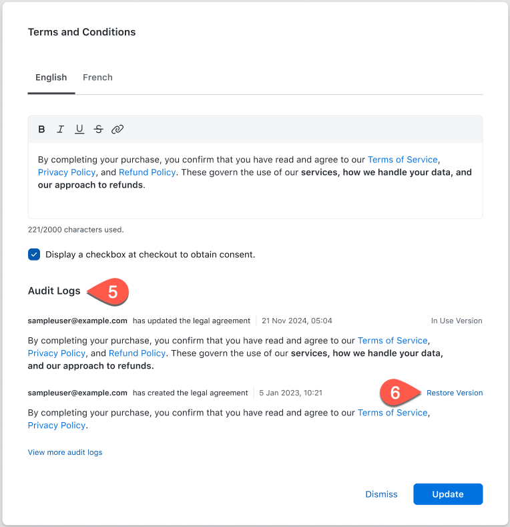Toggle bold formatting in the editor toolbar

(x=41, y=130)
